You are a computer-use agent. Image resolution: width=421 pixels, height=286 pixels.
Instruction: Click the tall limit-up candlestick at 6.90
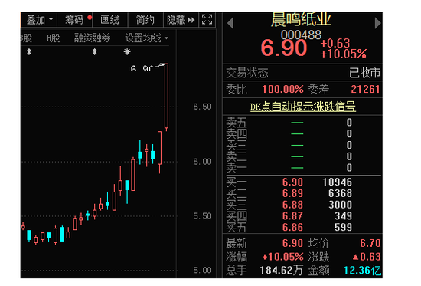point(166,97)
